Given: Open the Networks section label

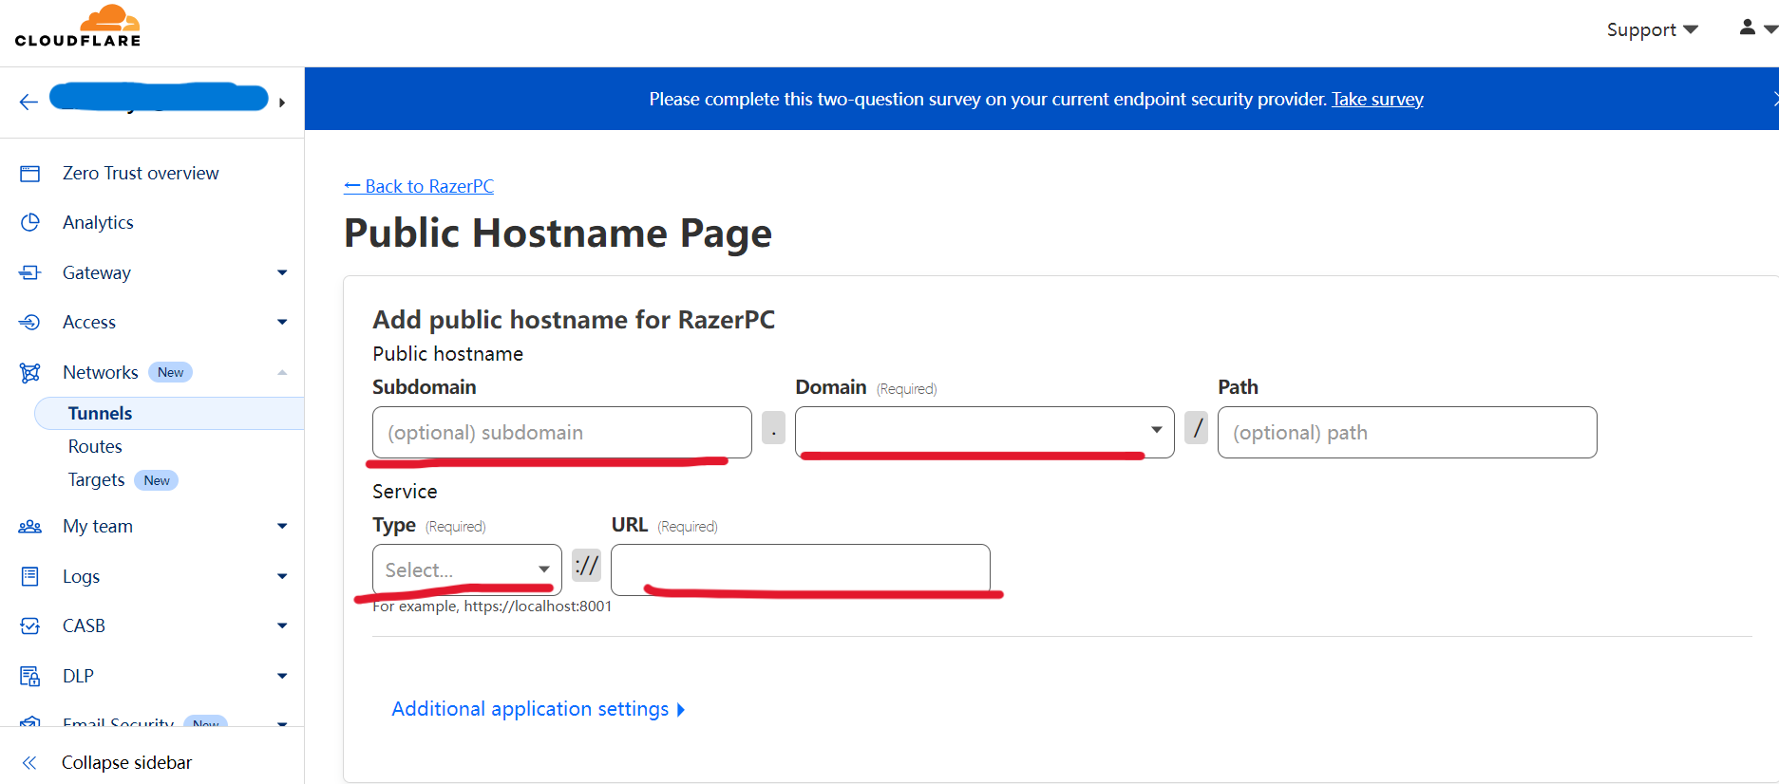Looking at the screenshot, I should (x=101, y=372).
